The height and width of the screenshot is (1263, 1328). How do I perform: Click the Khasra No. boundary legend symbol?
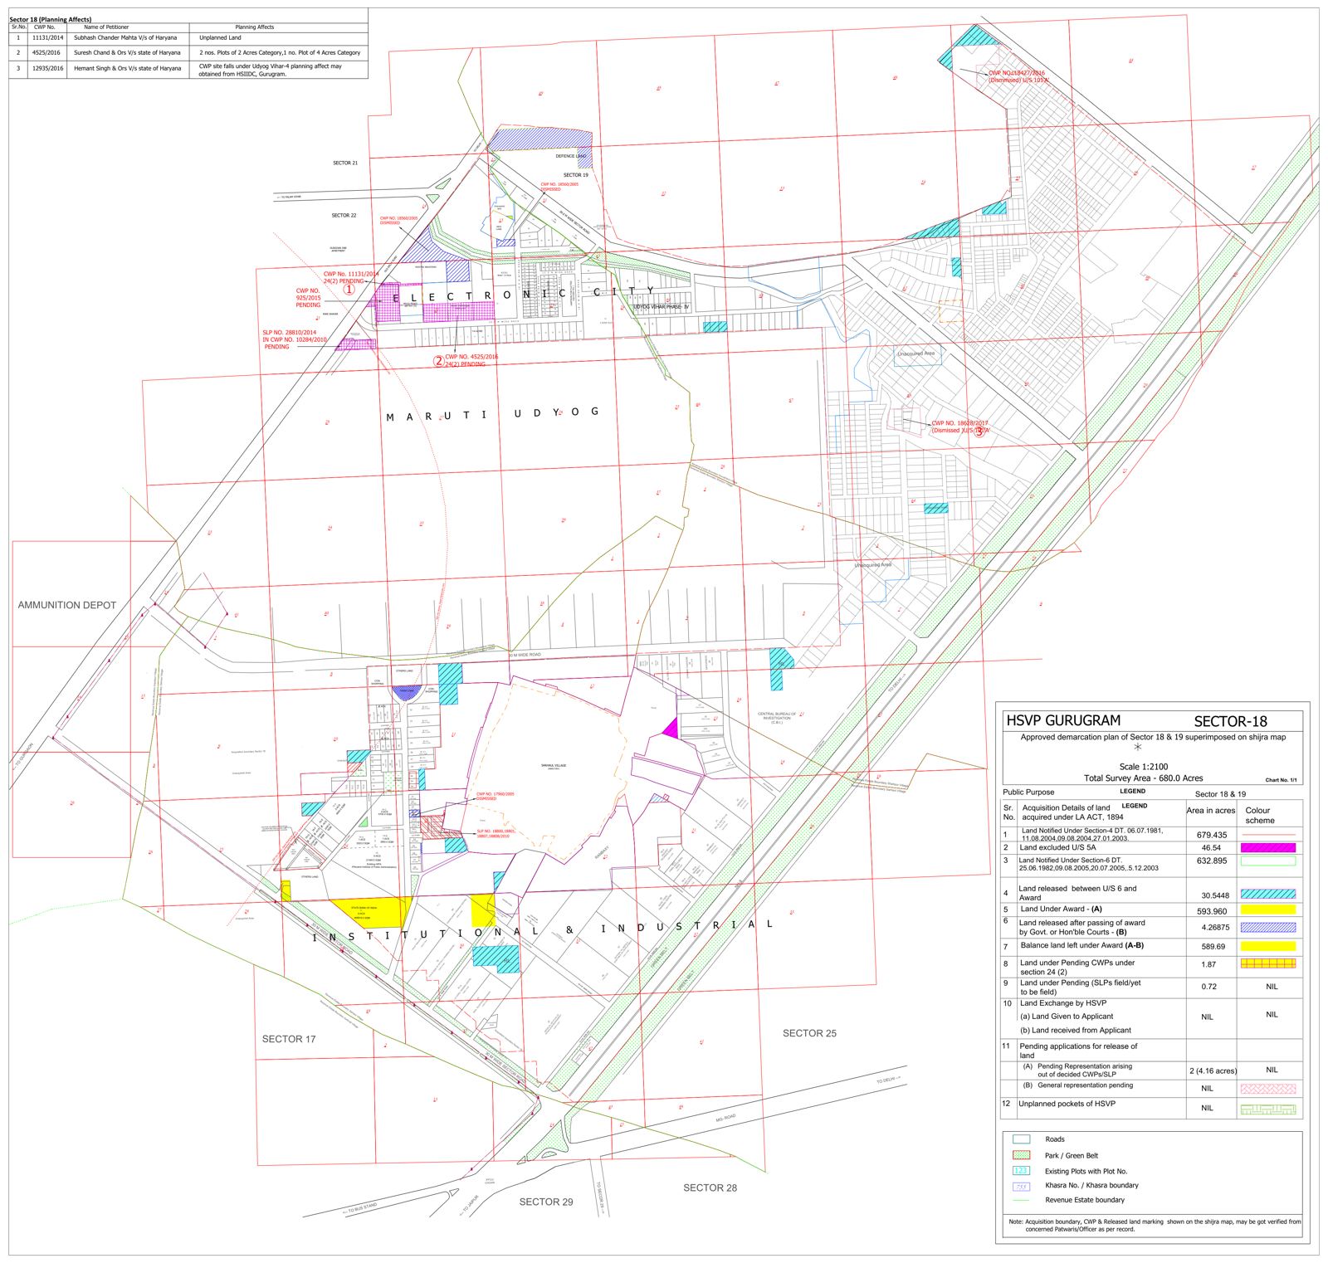1022,1185
